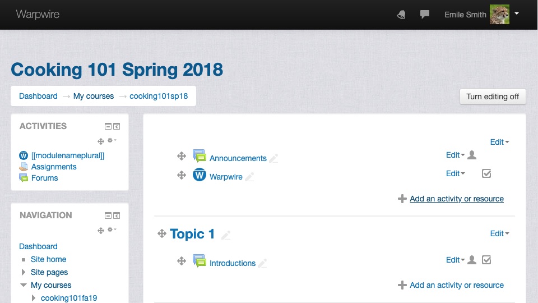Dock the Navigation block
538x303 pixels.
click(117, 215)
